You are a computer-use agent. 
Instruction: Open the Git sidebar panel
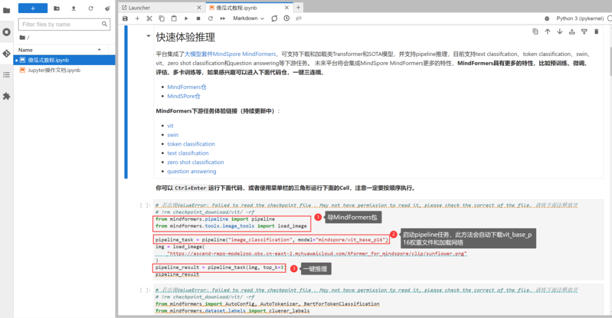tap(6, 53)
